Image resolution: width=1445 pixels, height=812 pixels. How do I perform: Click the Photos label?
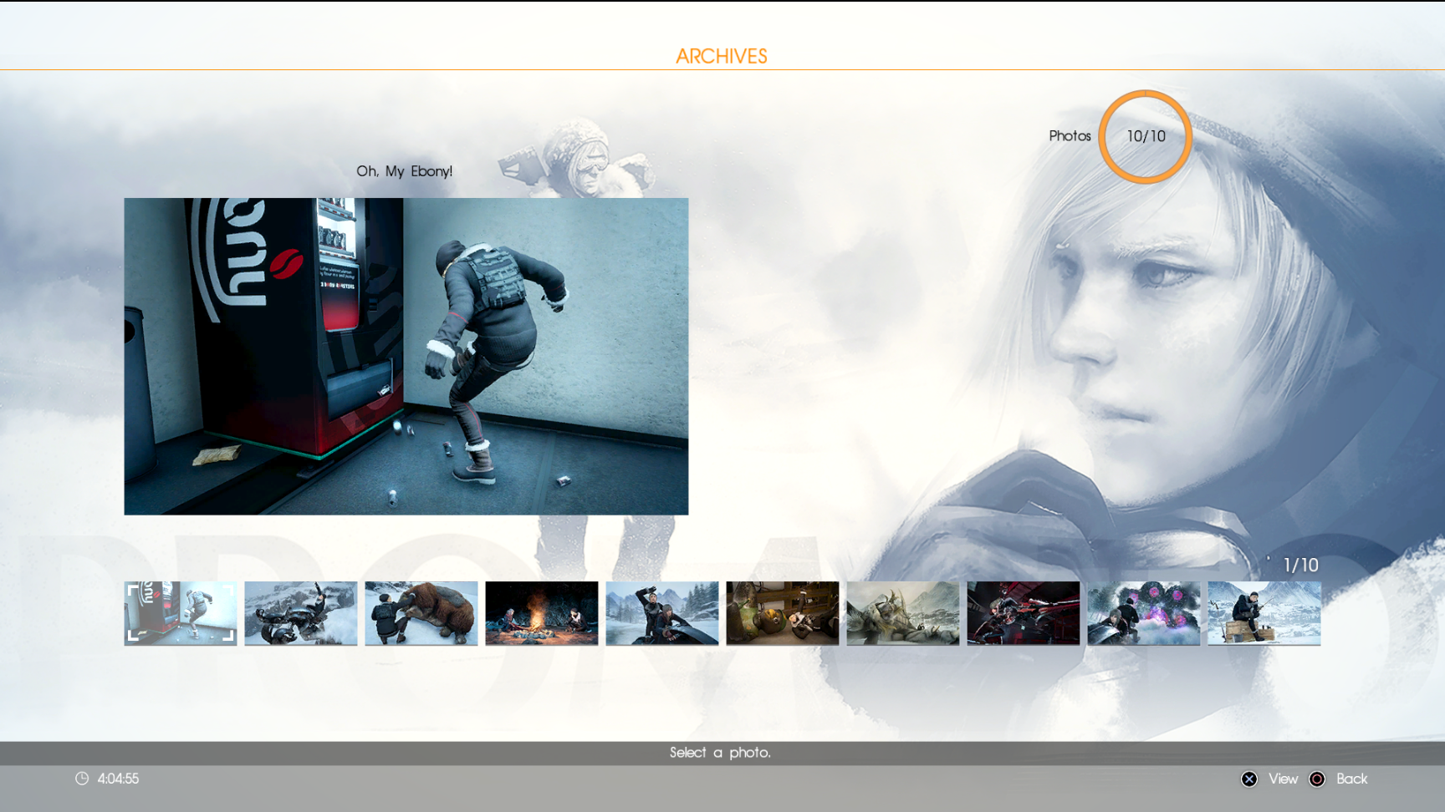click(x=1070, y=136)
